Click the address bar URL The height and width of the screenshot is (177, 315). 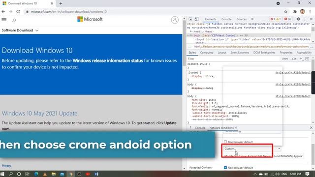(x=69, y=12)
